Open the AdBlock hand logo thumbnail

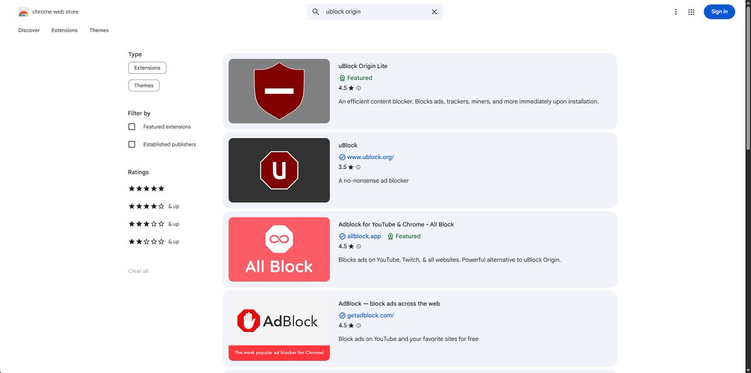click(x=279, y=329)
